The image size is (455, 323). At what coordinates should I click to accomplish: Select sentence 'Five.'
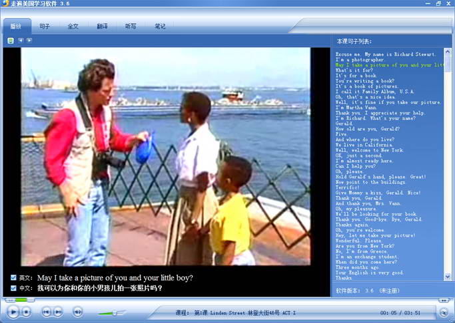pyautogui.click(x=341, y=134)
